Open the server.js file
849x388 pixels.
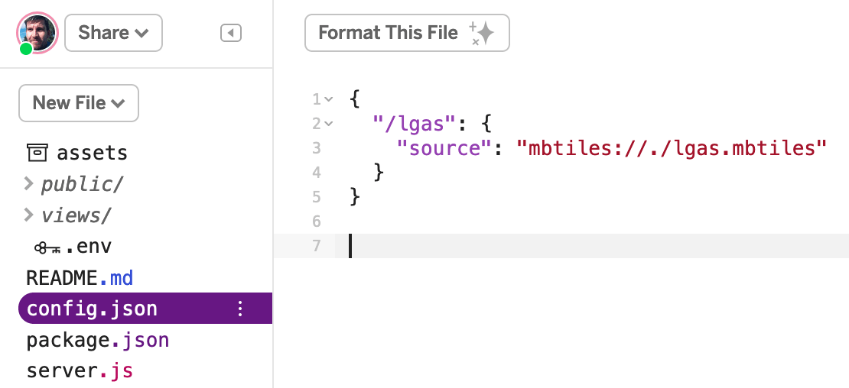pos(80,371)
